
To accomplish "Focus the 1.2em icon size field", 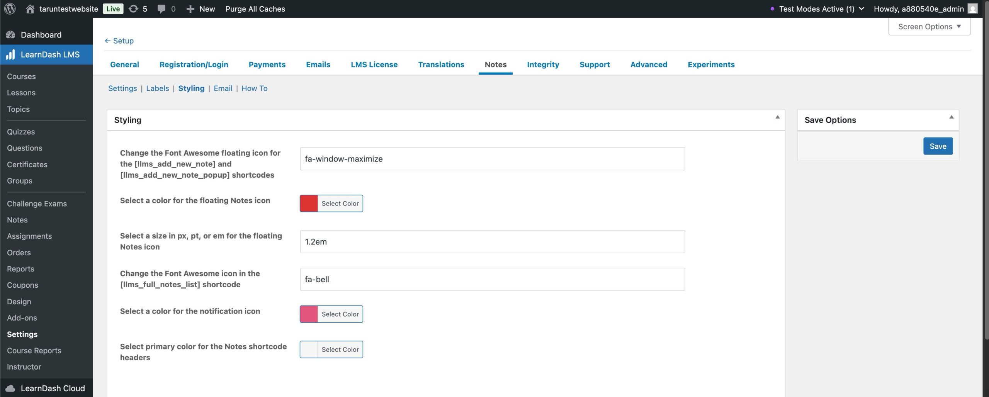I will point(492,241).
